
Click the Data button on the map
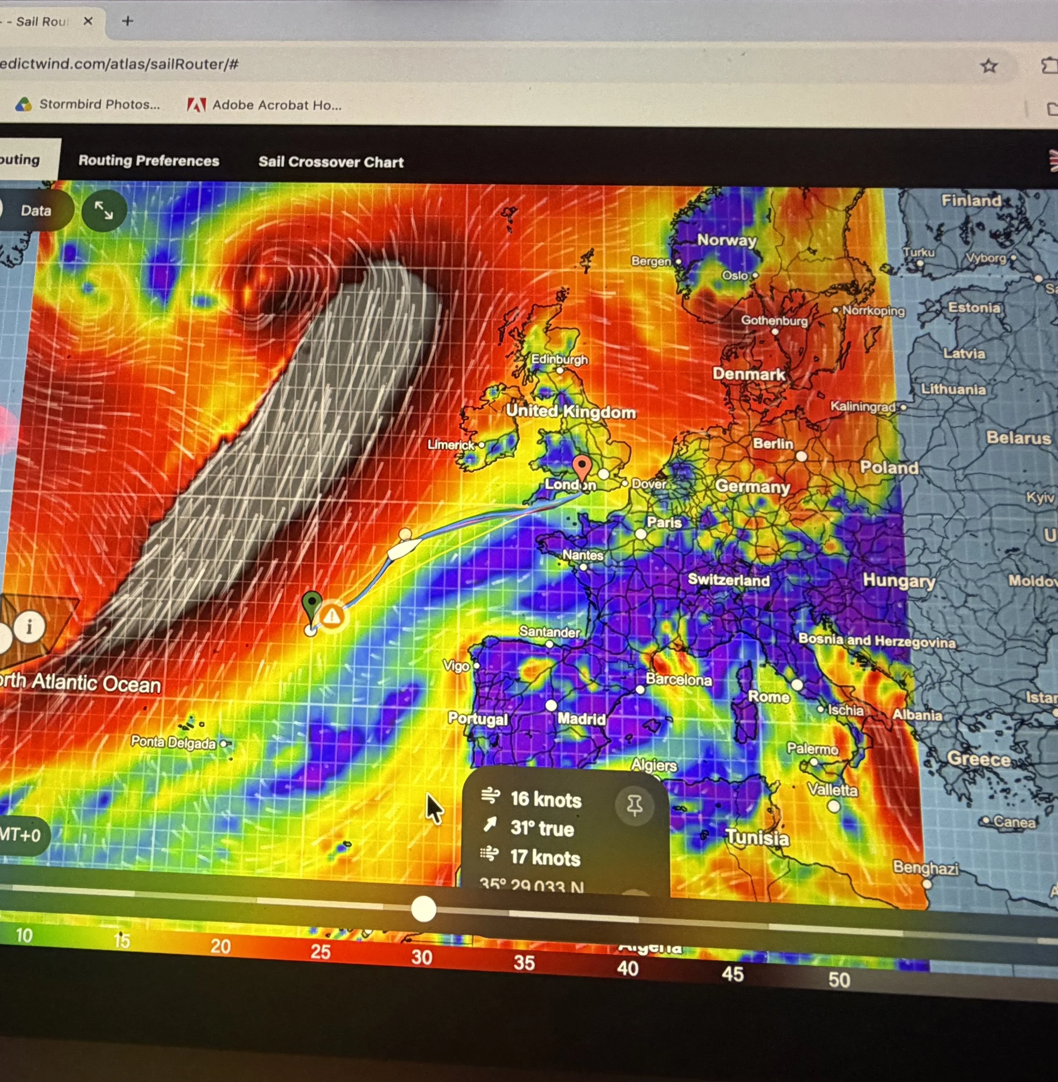tap(36, 210)
